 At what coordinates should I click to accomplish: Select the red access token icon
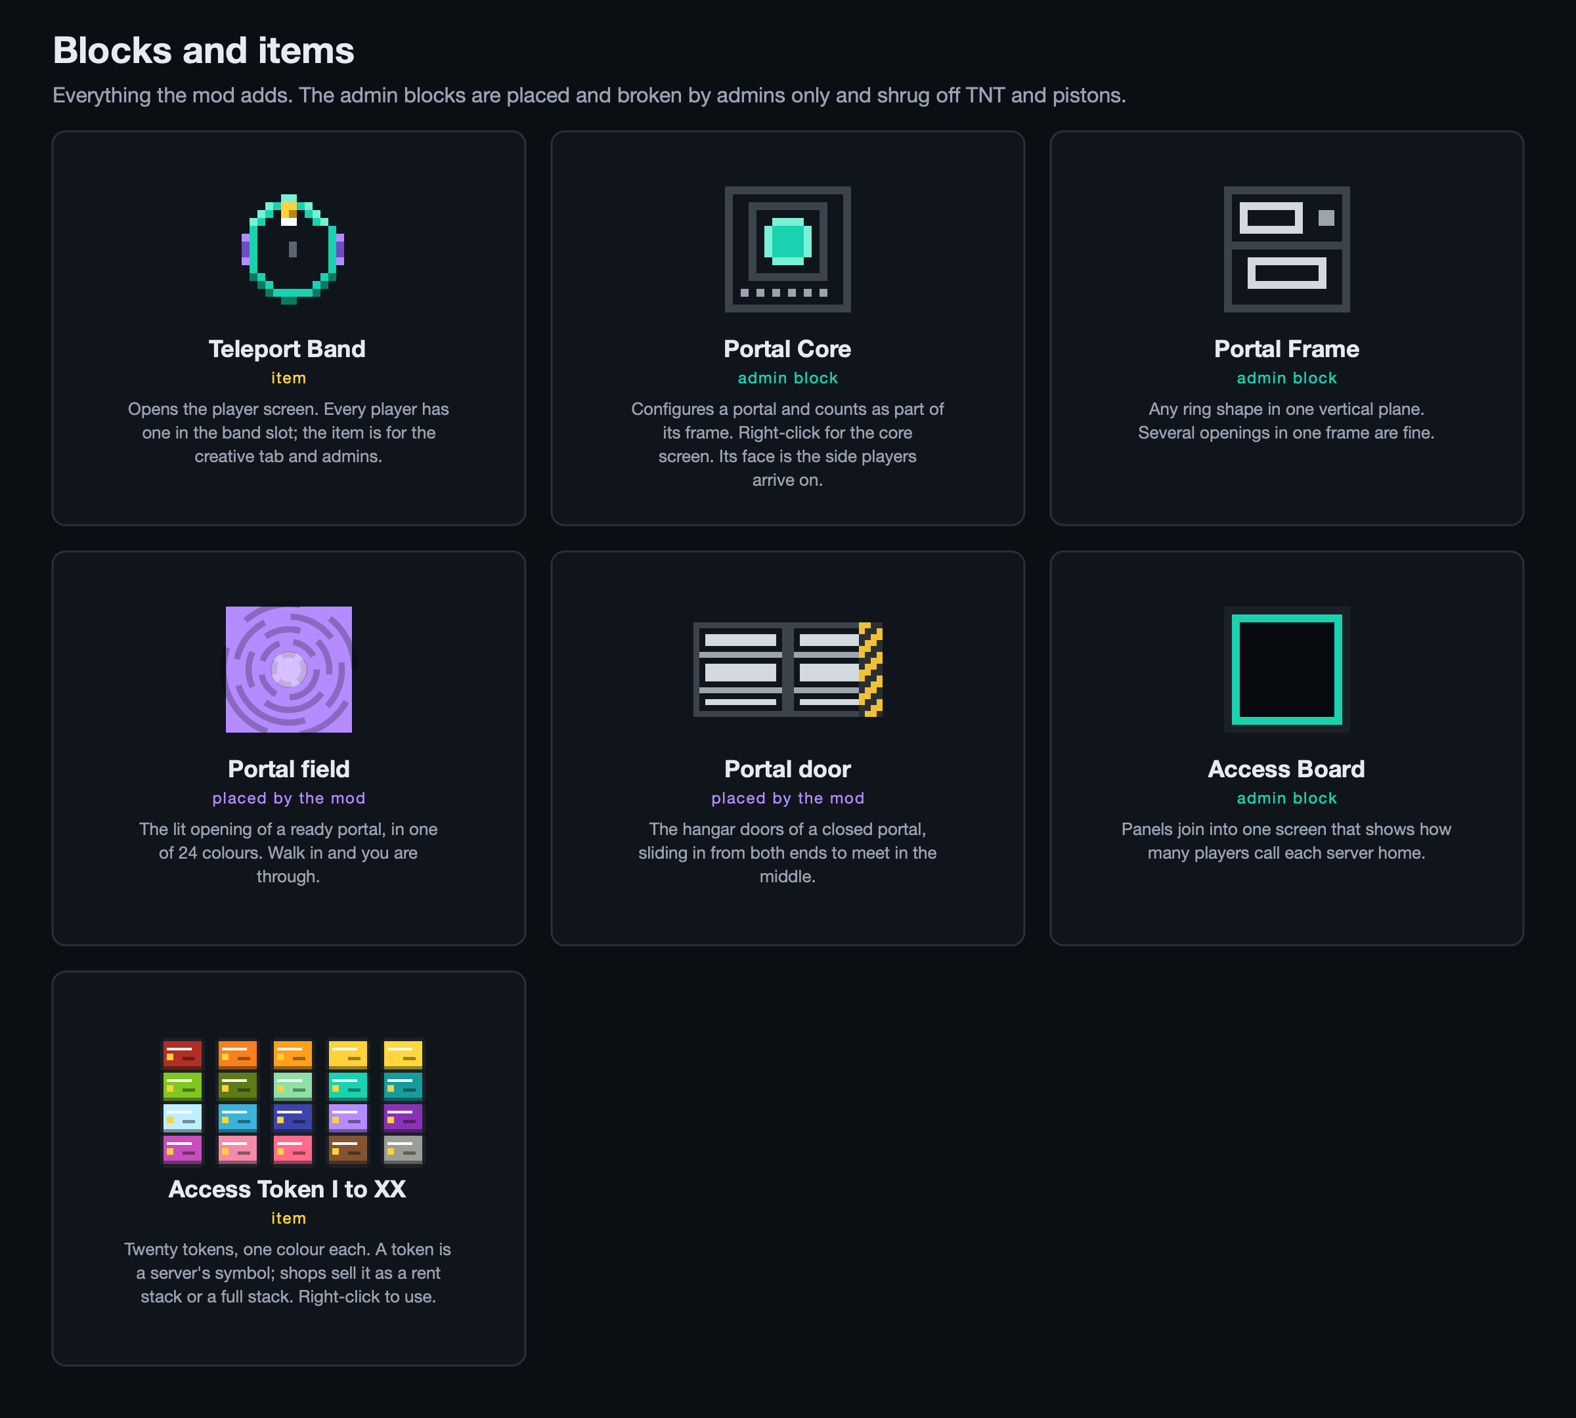click(183, 1054)
